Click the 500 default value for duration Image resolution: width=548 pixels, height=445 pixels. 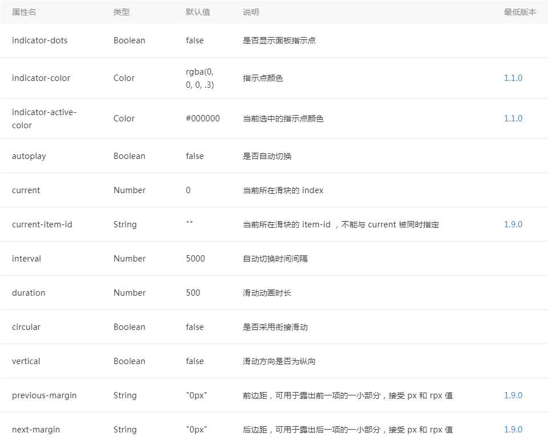click(x=193, y=293)
